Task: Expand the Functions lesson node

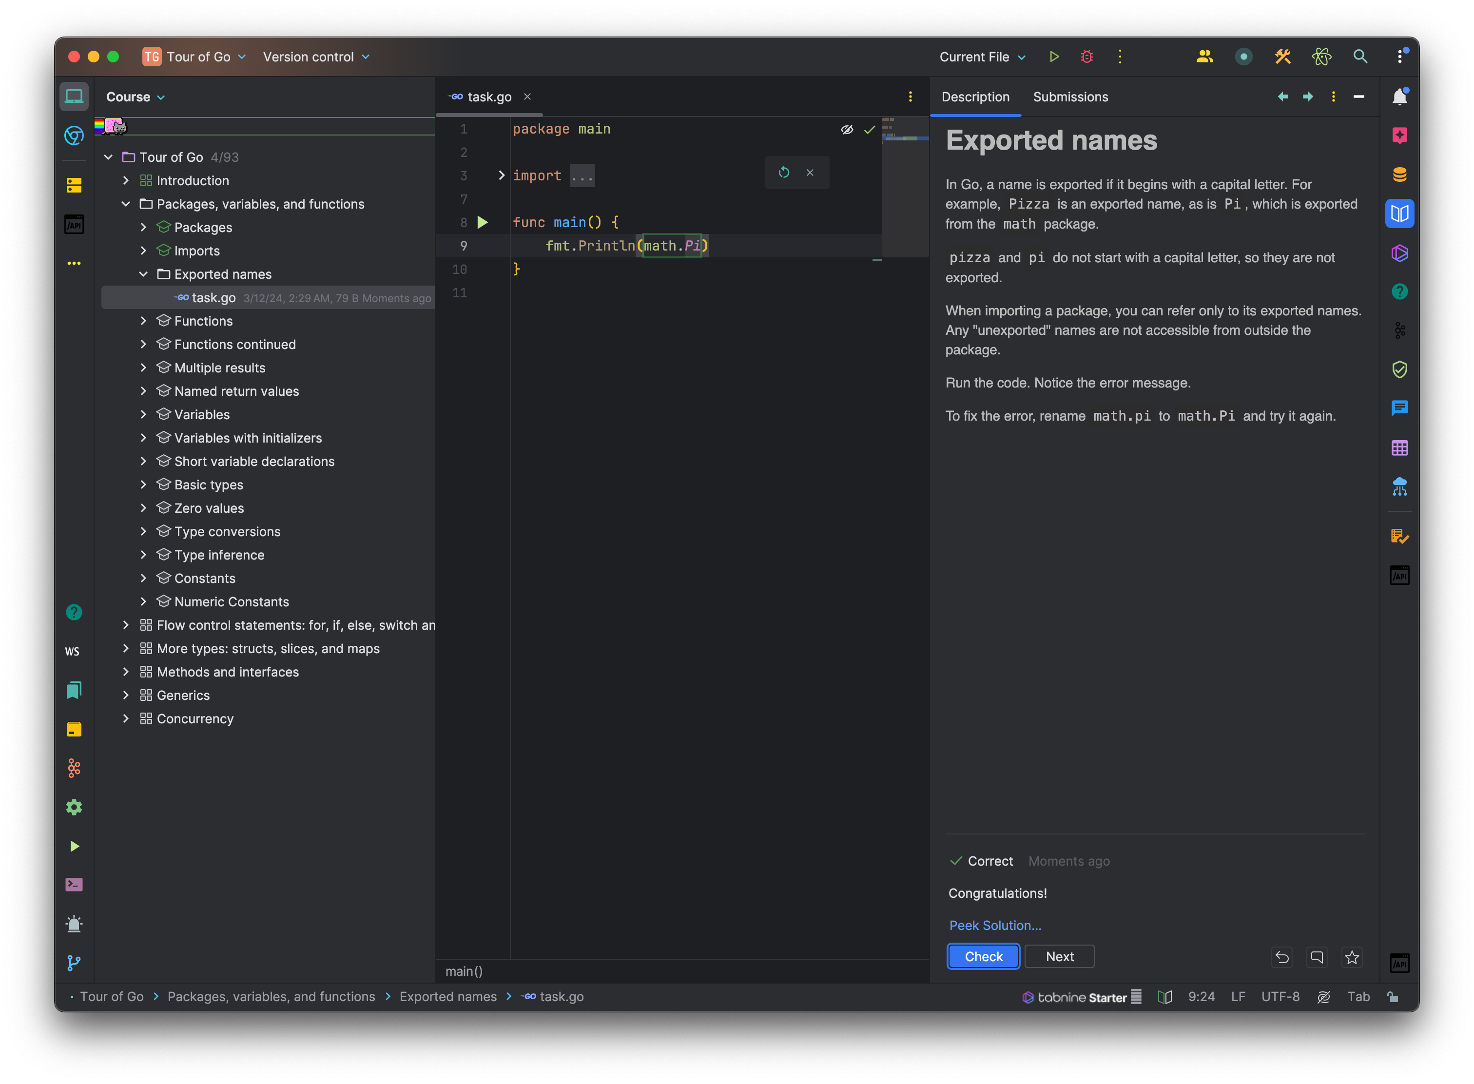Action: 143,321
